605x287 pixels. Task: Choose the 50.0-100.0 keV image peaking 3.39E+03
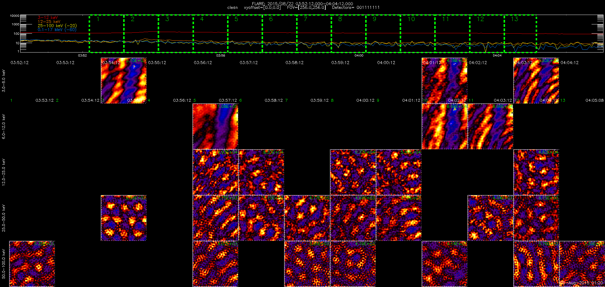(x=582, y=264)
